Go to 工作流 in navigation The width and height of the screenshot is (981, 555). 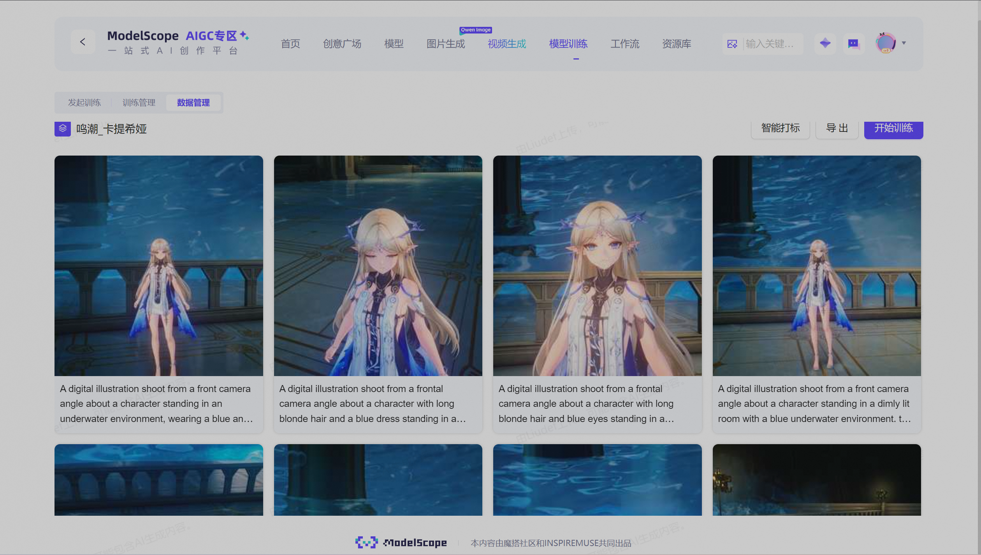pyautogui.click(x=625, y=44)
